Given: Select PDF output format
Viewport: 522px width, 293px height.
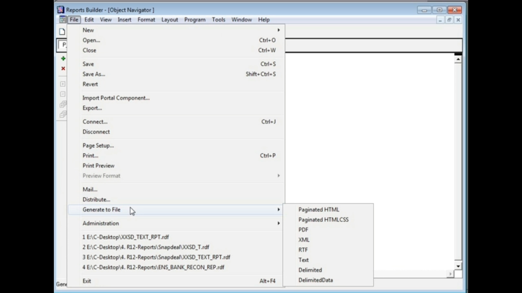Looking at the screenshot, I should 303,230.
